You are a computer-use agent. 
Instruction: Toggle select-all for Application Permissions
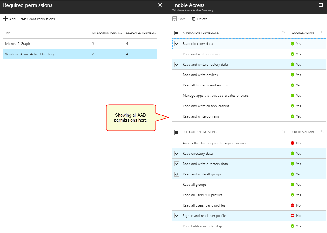tap(177, 33)
